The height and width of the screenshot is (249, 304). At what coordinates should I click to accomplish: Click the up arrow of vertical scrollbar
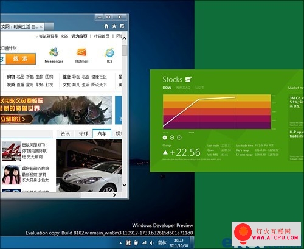point(125,38)
